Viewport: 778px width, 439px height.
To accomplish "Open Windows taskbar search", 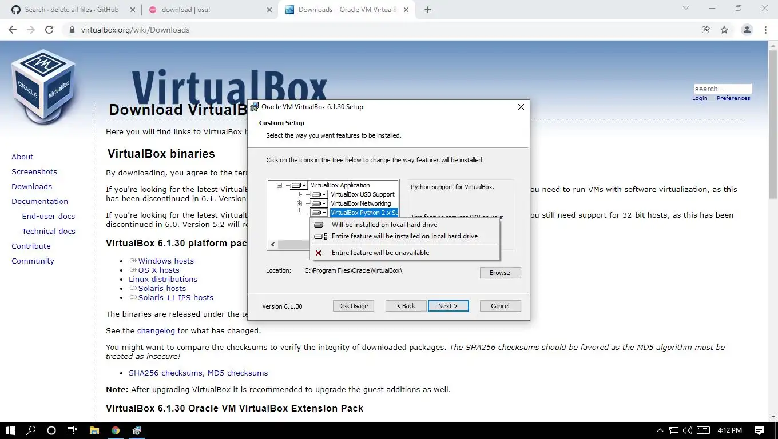I will pos(31,430).
